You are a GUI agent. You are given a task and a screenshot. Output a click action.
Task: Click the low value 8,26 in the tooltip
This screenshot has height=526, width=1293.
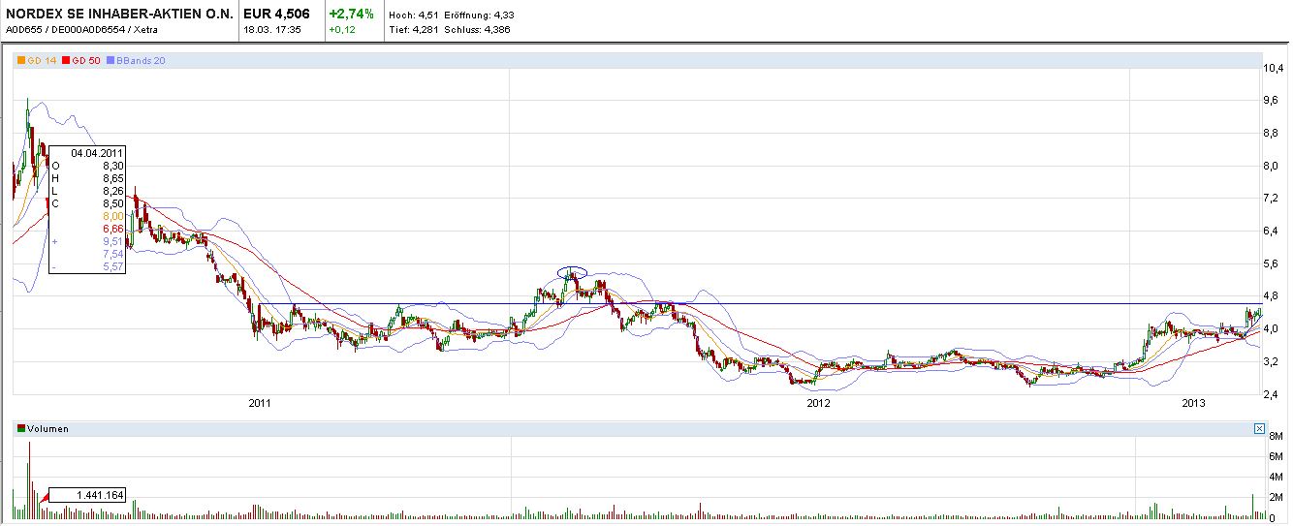coord(112,191)
